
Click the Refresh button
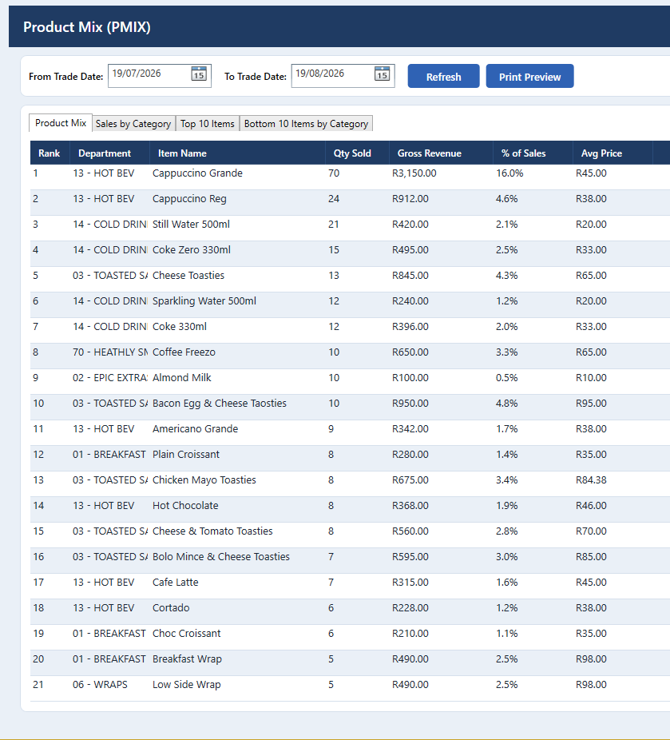[443, 77]
